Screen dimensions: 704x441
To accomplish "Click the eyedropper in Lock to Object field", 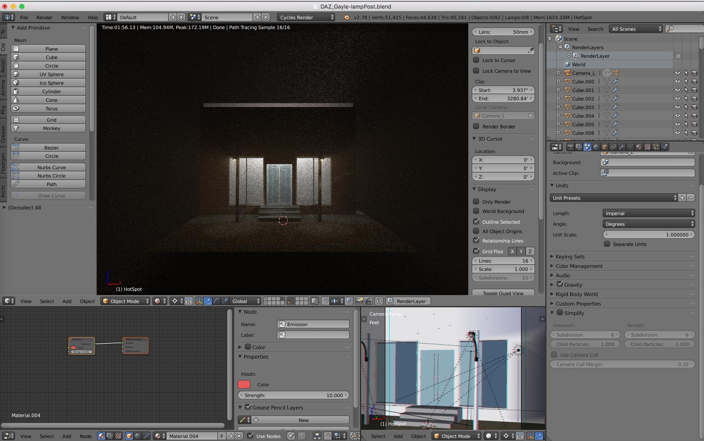I will (x=530, y=50).
